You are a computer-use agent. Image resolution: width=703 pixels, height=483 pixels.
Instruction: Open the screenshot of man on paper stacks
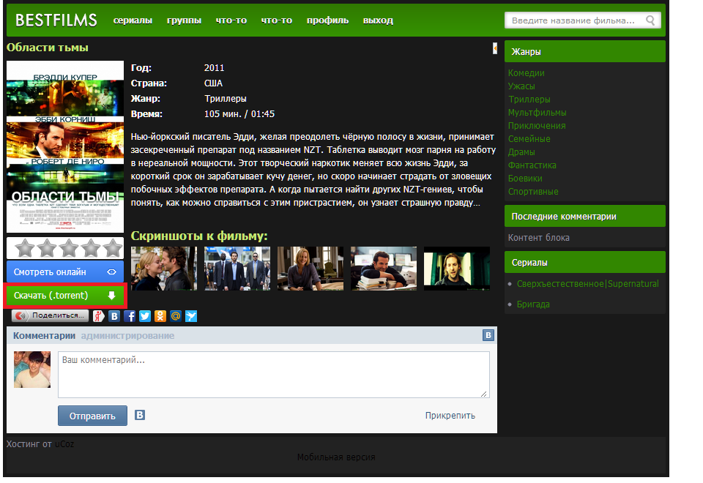[x=383, y=269]
